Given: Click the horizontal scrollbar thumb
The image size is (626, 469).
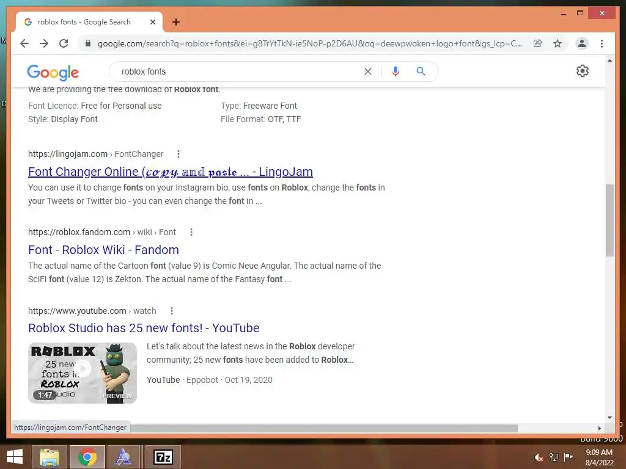Looking at the screenshot, I should (324, 428).
